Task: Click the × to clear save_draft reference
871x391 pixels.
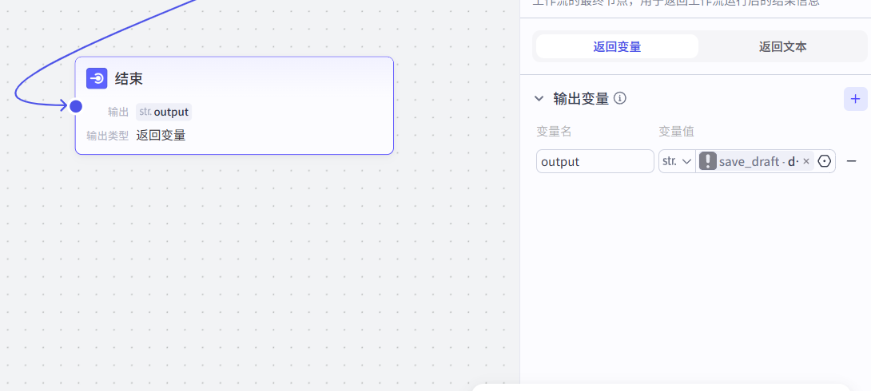Action: [805, 161]
